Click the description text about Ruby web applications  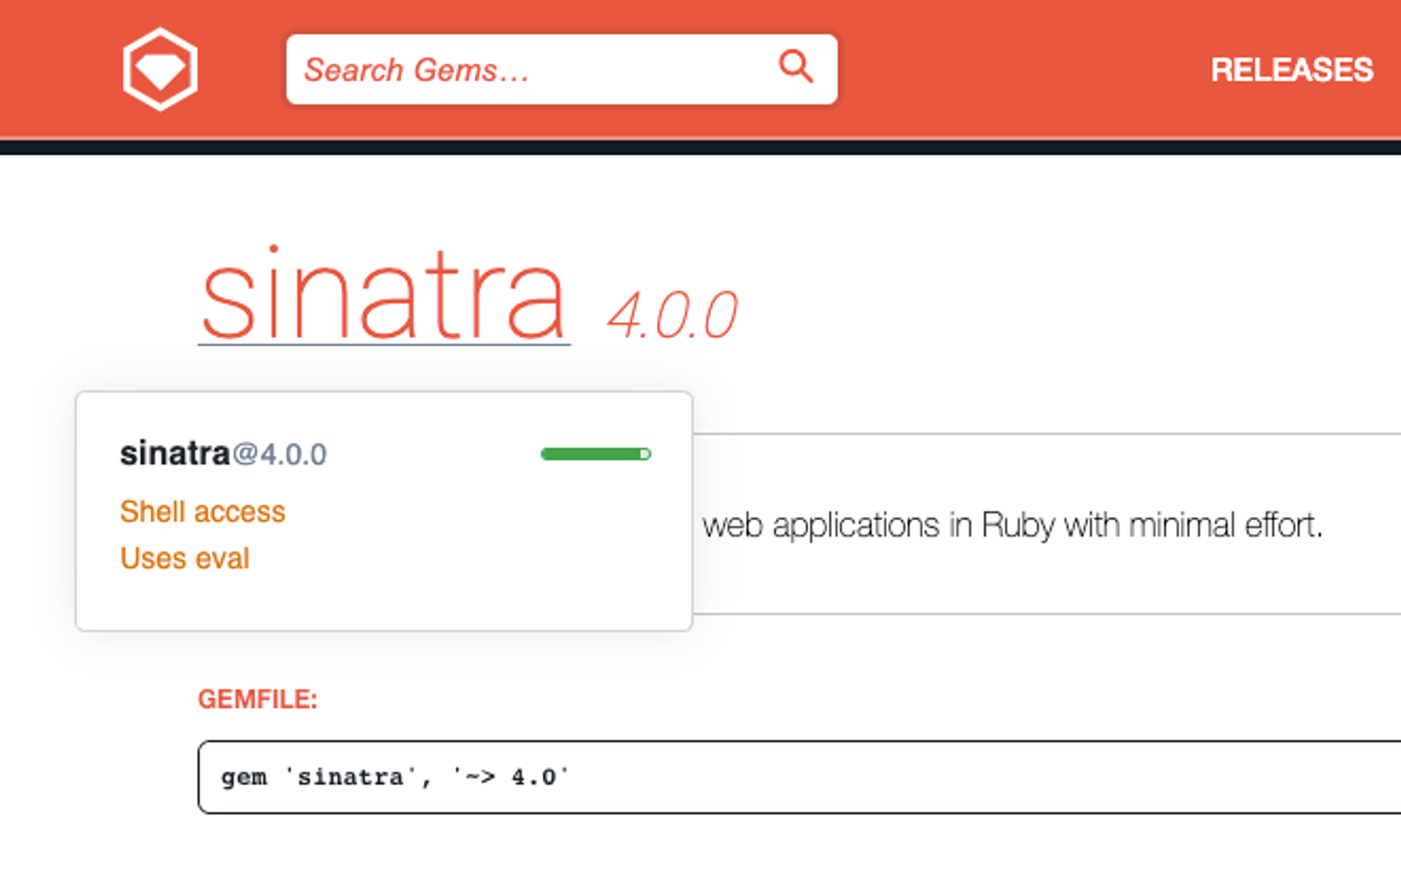pos(1012,525)
